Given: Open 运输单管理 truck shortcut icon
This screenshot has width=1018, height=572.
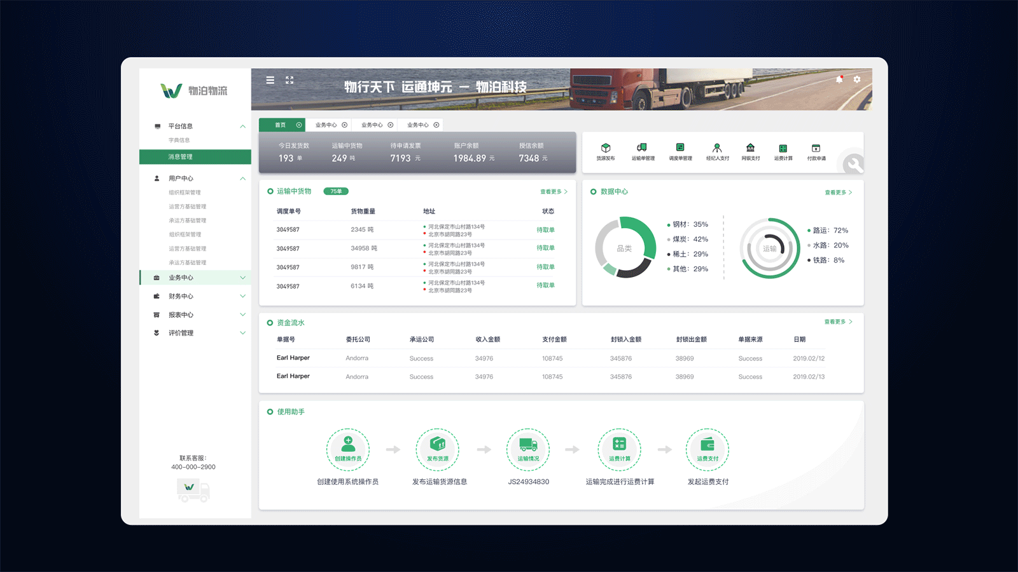Looking at the screenshot, I should [x=642, y=147].
